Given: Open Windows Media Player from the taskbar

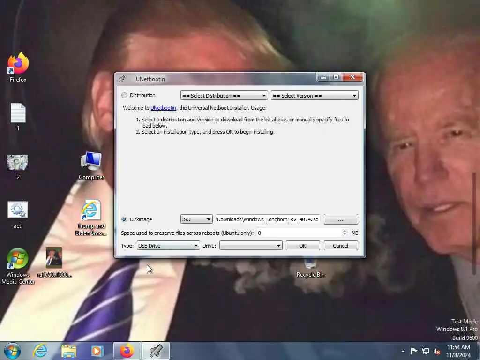Looking at the screenshot, I should point(97,351).
